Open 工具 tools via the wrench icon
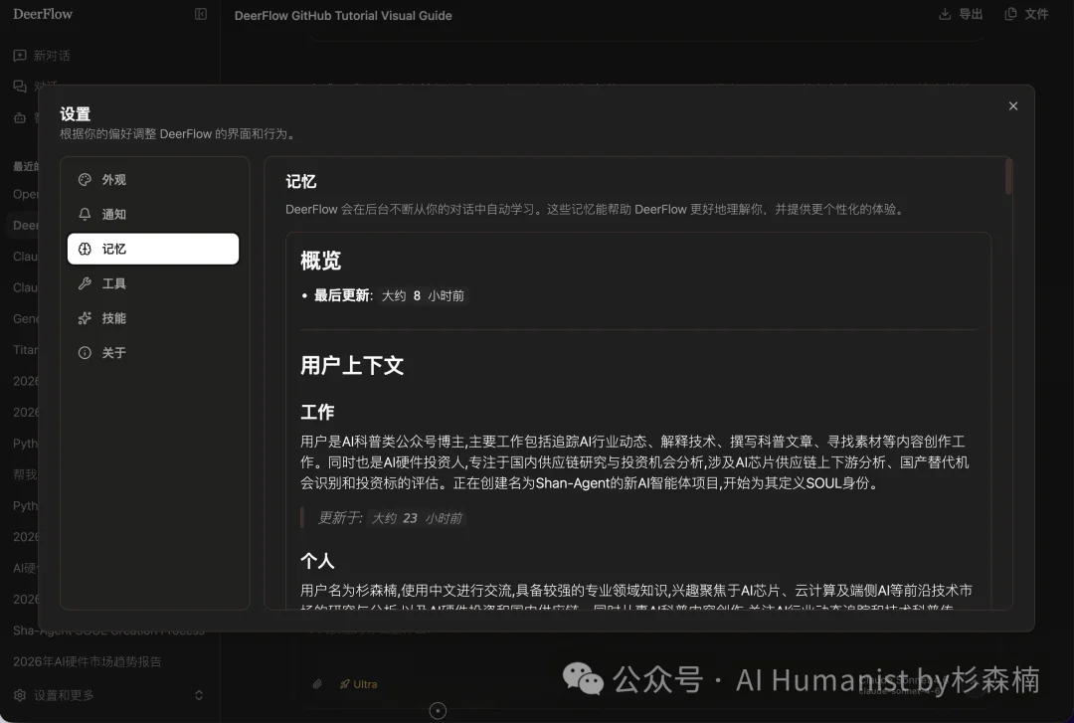Viewport: 1074px width, 723px height. pyautogui.click(x=86, y=282)
